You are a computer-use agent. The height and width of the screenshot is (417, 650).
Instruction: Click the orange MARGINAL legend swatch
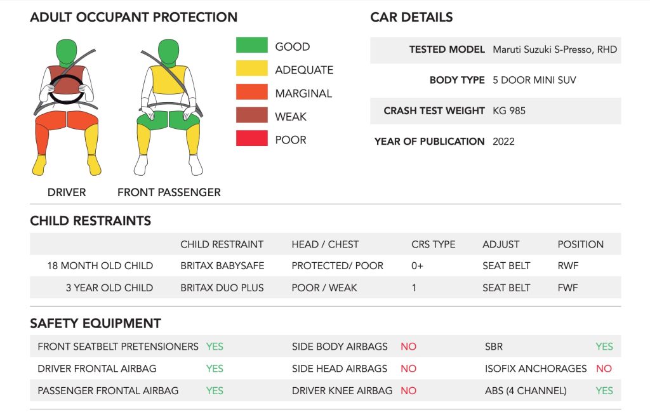coord(251,91)
